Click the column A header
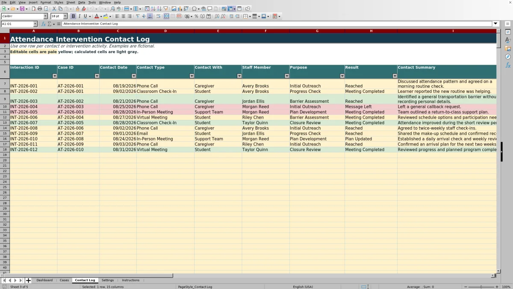Viewport: 513px width, 289px height. [x=33, y=31]
